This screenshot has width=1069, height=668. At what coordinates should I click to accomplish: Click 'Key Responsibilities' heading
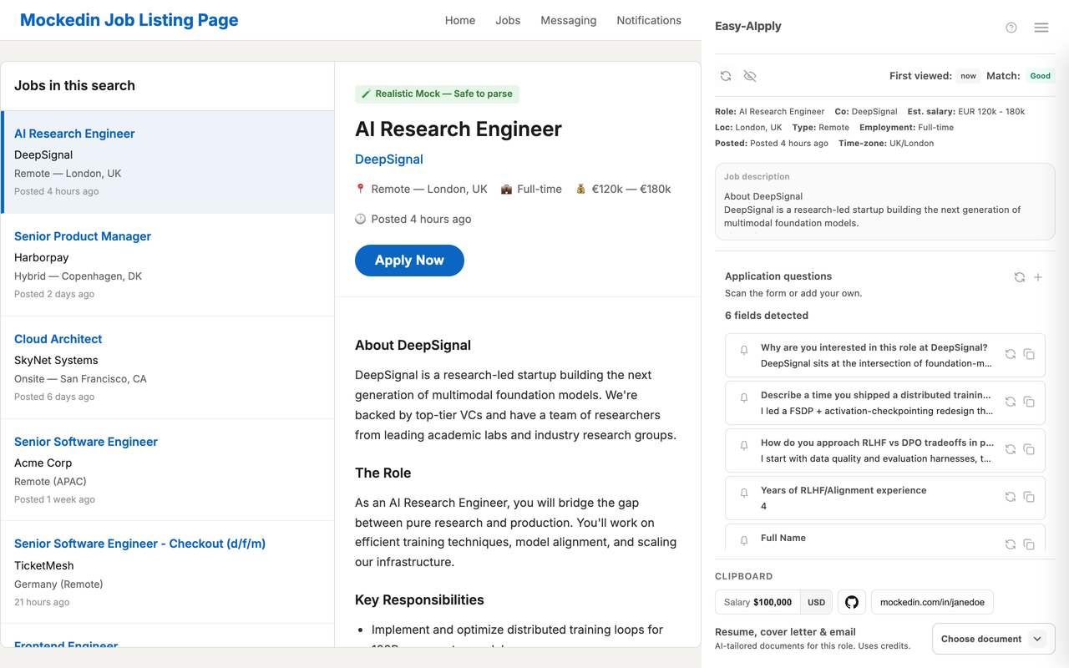[x=419, y=600]
